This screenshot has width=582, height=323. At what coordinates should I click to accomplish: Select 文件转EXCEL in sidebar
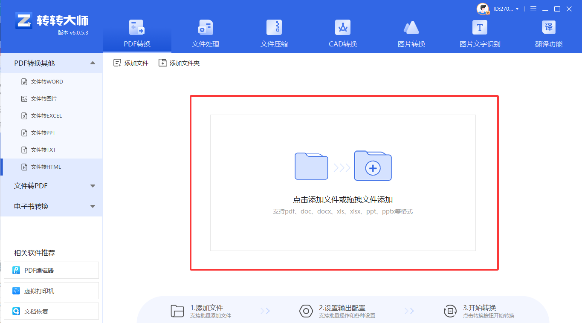click(52, 116)
